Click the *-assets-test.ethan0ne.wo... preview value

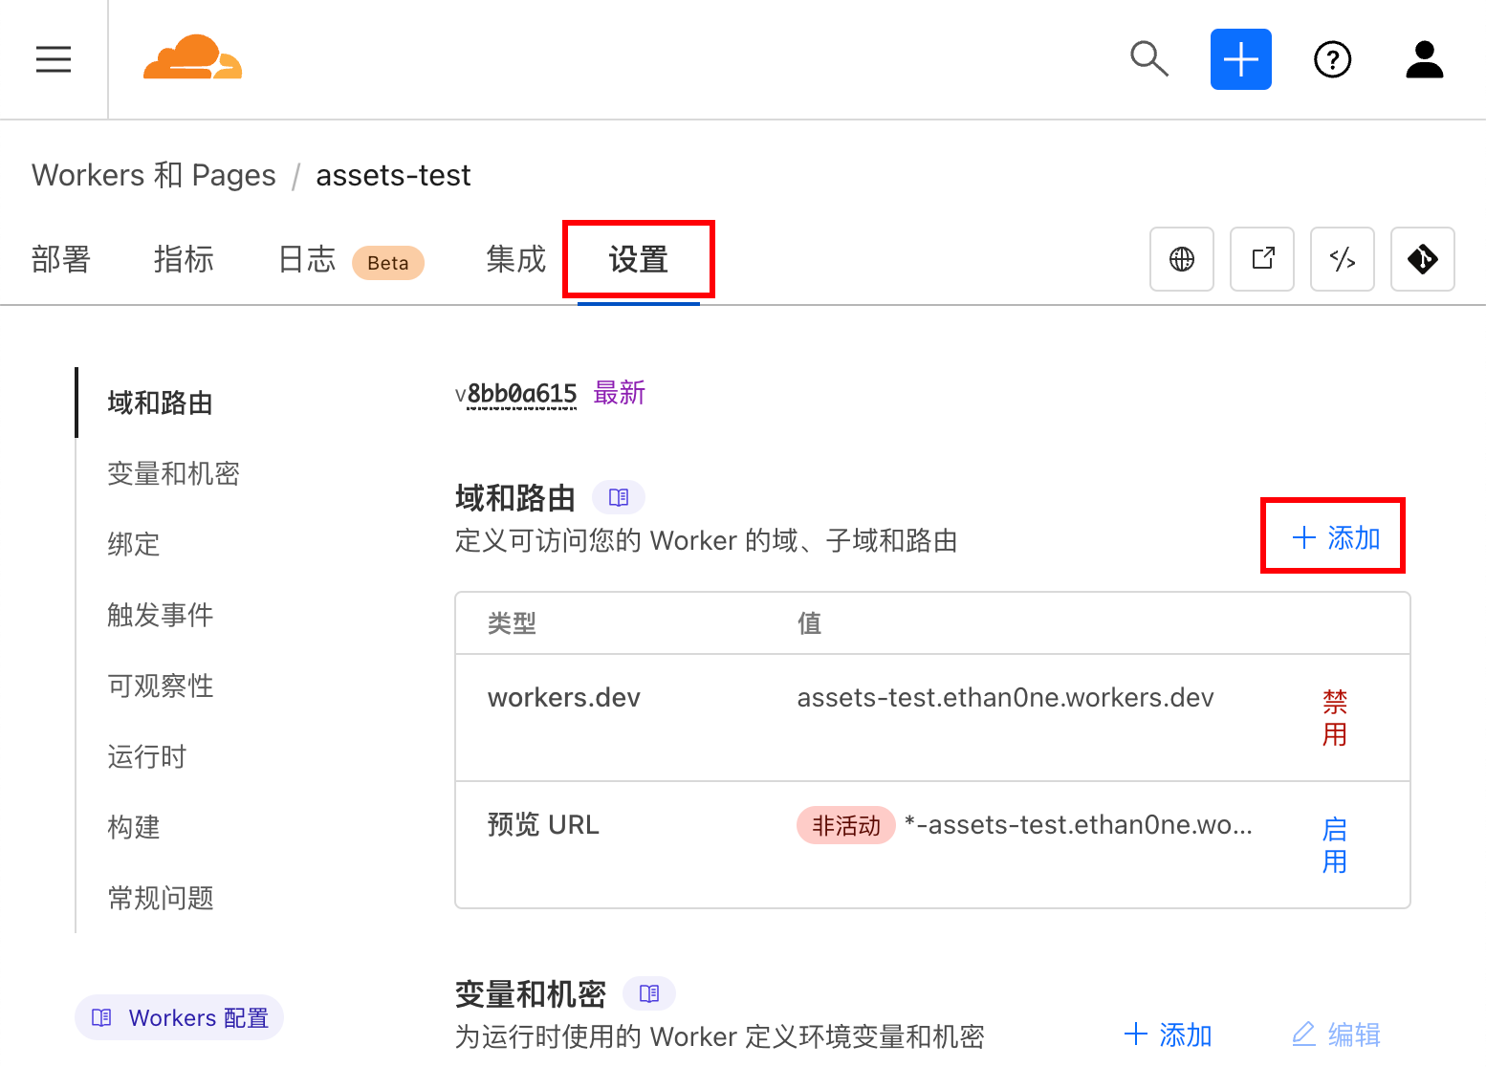(x=1079, y=825)
